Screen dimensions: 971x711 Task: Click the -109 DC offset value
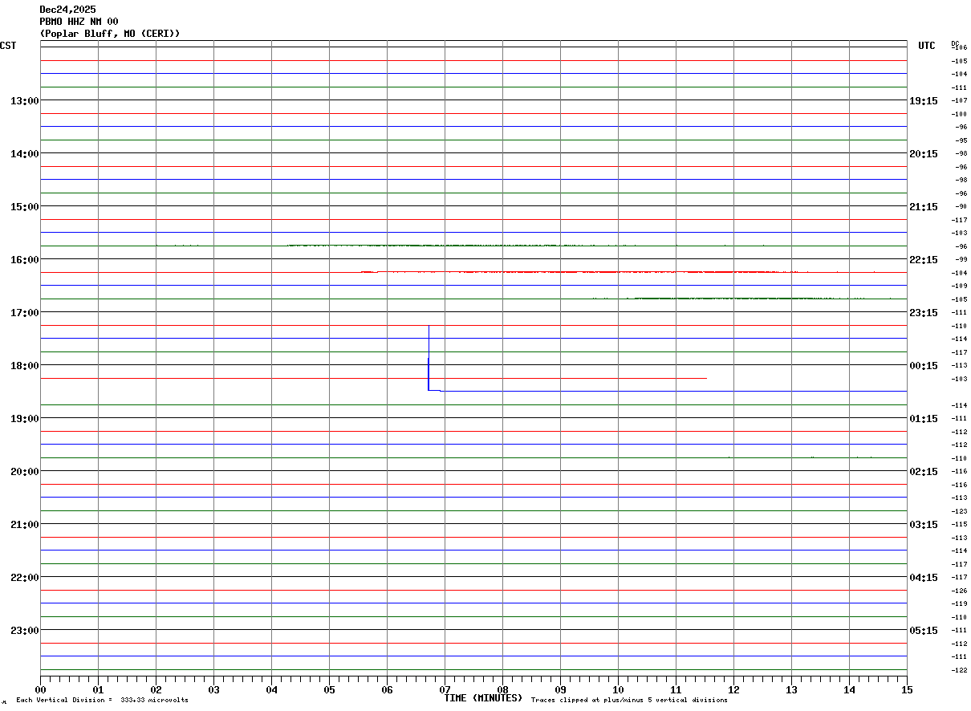pos(959,286)
